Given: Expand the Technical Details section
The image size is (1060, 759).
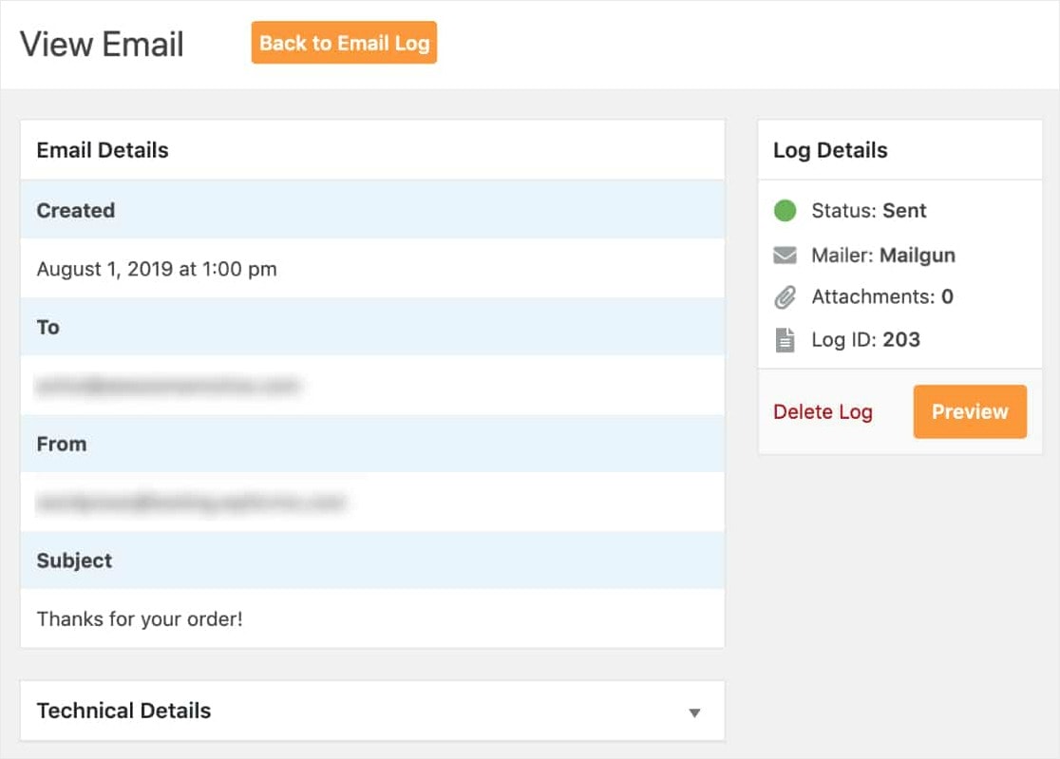Looking at the screenshot, I should (123, 711).
